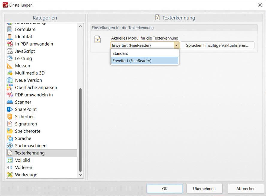Click the Messen ruler icon

(10, 66)
